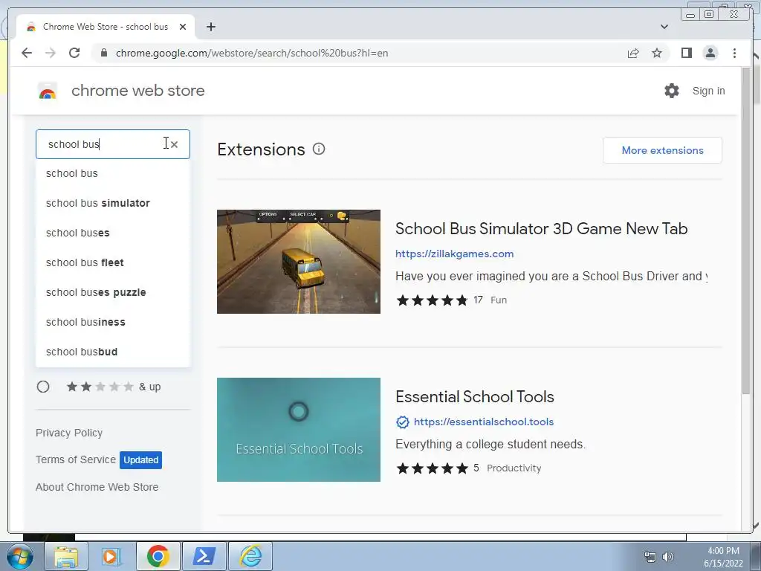Click the network tray icon
This screenshot has height=571, width=761.
(x=650, y=557)
